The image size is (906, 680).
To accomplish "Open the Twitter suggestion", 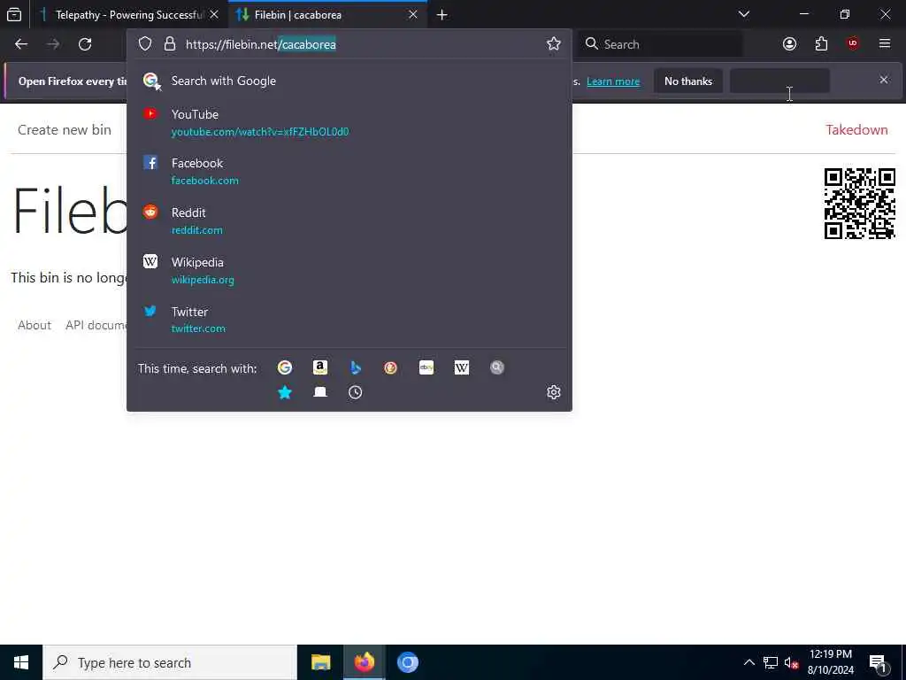I will (x=349, y=320).
